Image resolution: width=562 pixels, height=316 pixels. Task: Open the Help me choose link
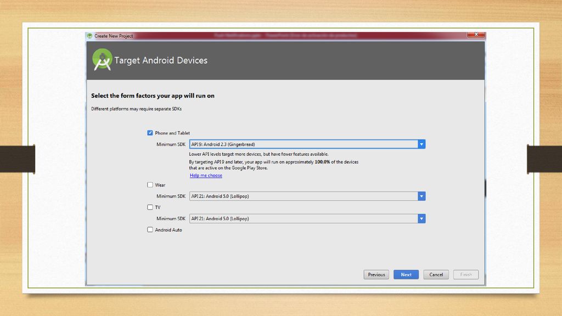point(206,175)
